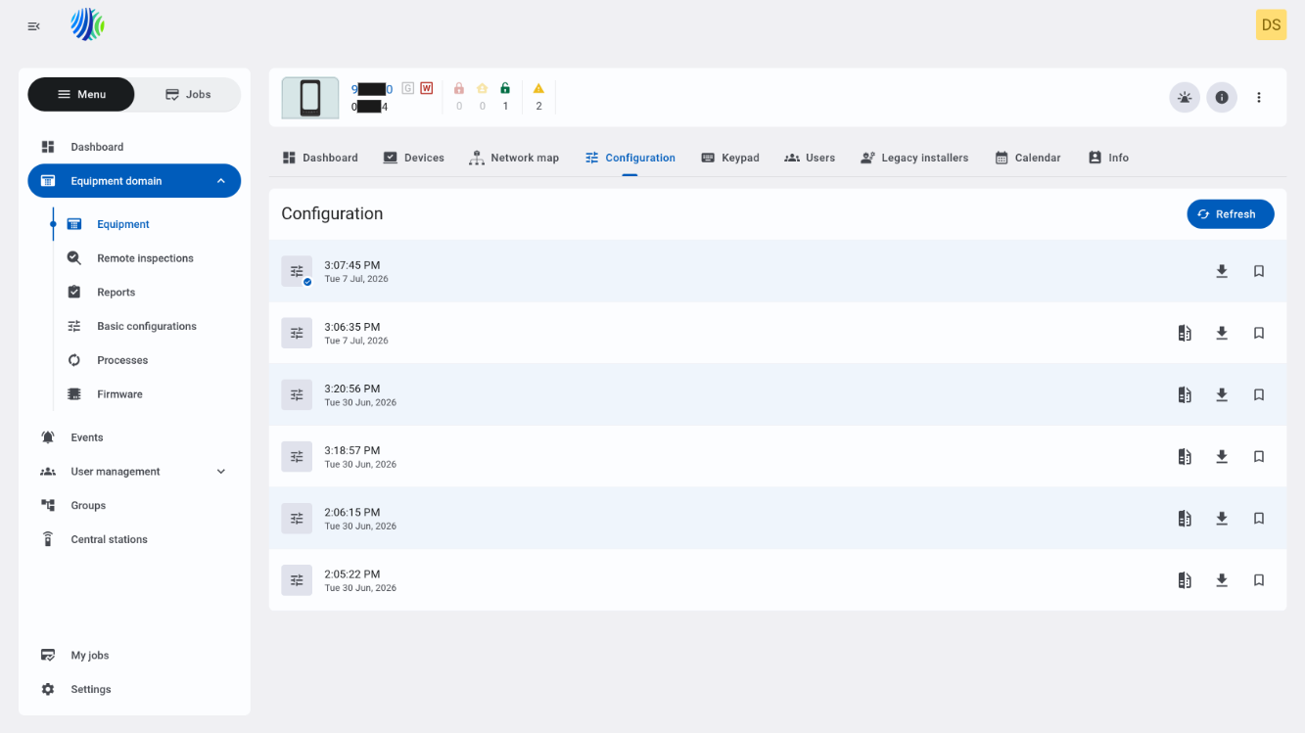Download the 3:07:45 PM configuration

click(x=1222, y=271)
